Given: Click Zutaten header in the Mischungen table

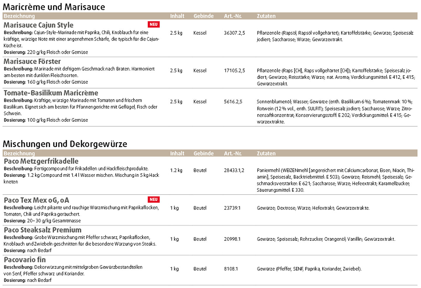Looking at the screenshot, I should point(266,153).
